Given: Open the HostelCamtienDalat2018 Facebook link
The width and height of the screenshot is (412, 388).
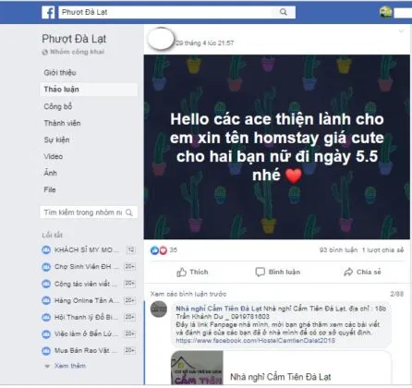Looking at the screenshot, I should pos(255,341).
